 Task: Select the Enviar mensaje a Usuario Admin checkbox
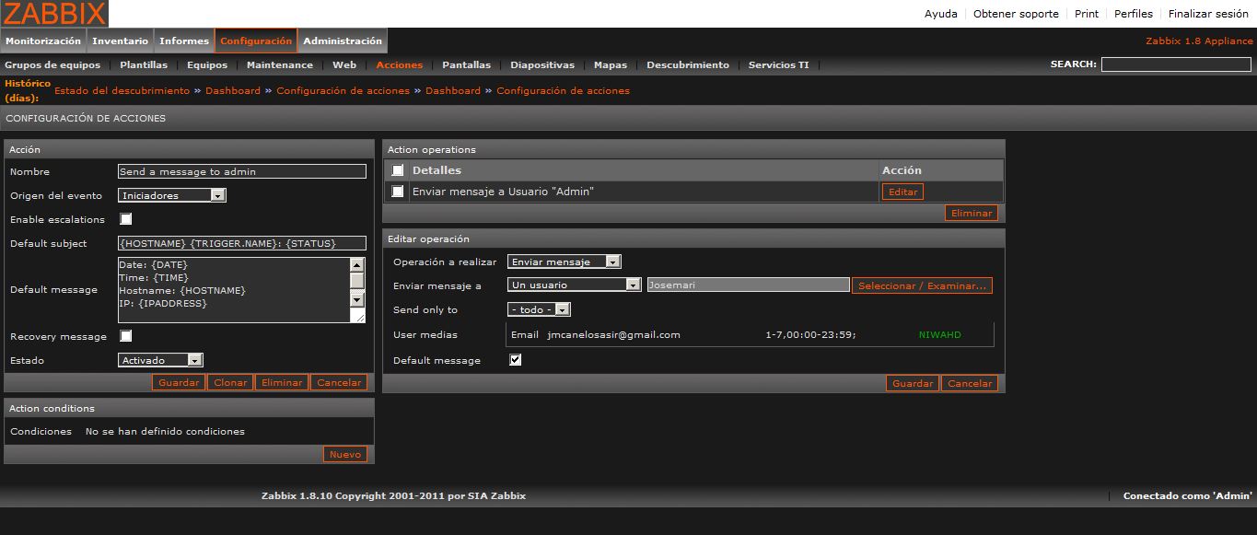coord(398,192)
